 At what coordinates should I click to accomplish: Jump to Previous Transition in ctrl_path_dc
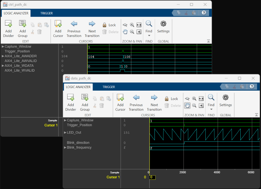click(x=74, y=28)
